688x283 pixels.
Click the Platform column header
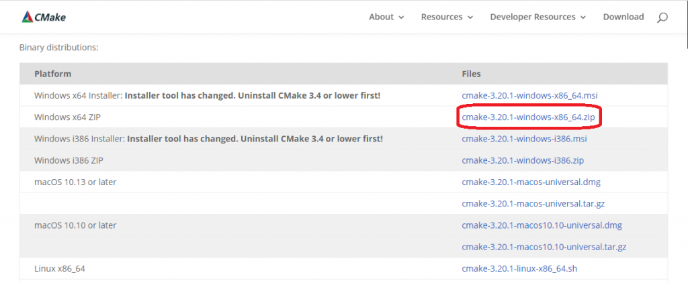[x=52, y=74]
